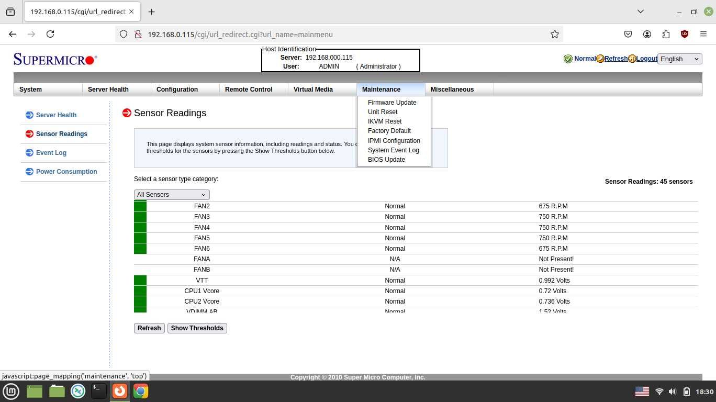Click the green Normal status checkmark icon

pos(568,59)
